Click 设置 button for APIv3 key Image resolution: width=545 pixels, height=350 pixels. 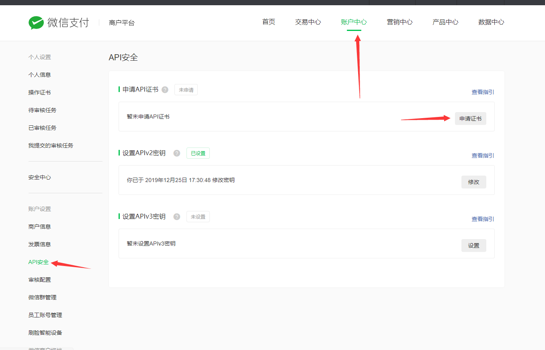[x=473, y=246]
